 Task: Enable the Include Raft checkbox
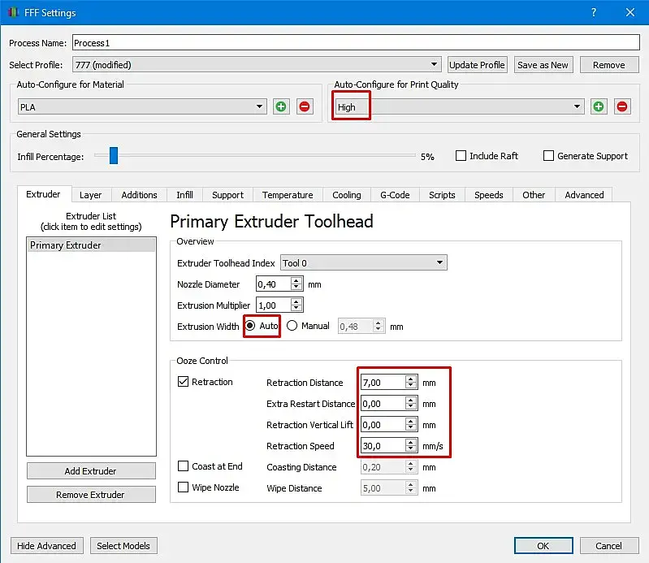pos(461,156)
